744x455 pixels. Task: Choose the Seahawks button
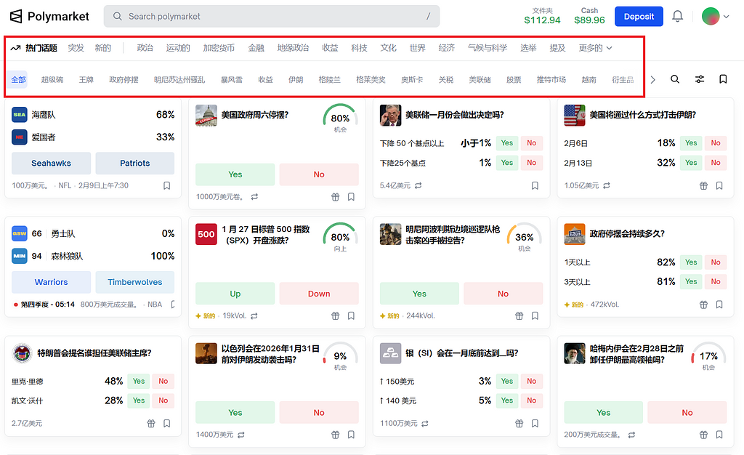point(51,163)
